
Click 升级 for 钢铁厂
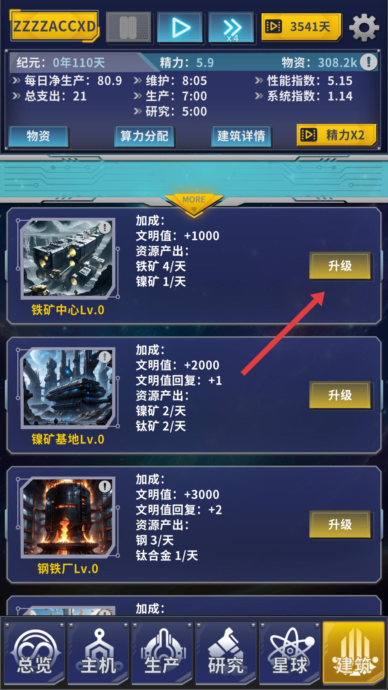coord(340,525)
